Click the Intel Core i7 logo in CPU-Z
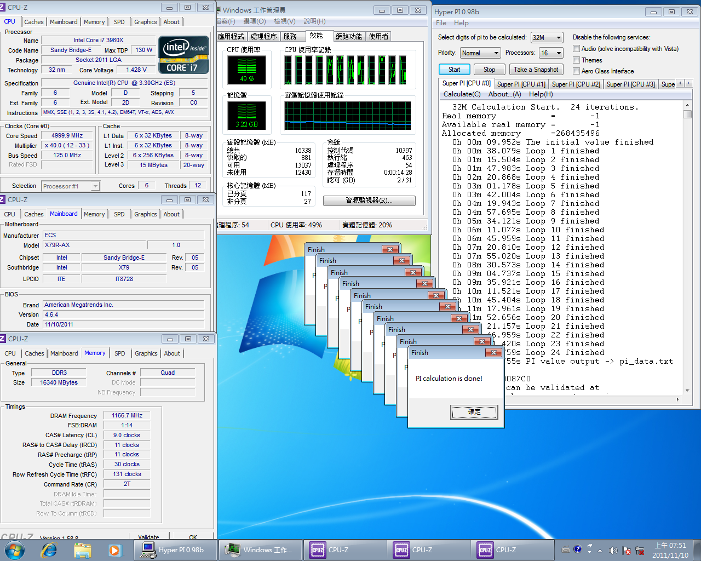 (x=184, y=55)
